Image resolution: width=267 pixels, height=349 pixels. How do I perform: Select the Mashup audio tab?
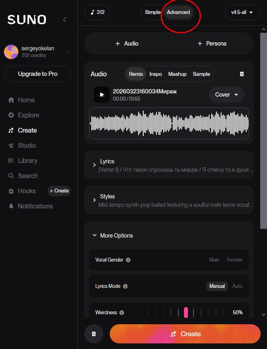[x=177, y=74]
